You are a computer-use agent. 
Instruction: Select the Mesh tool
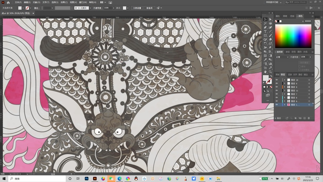(x=265, y=56)
